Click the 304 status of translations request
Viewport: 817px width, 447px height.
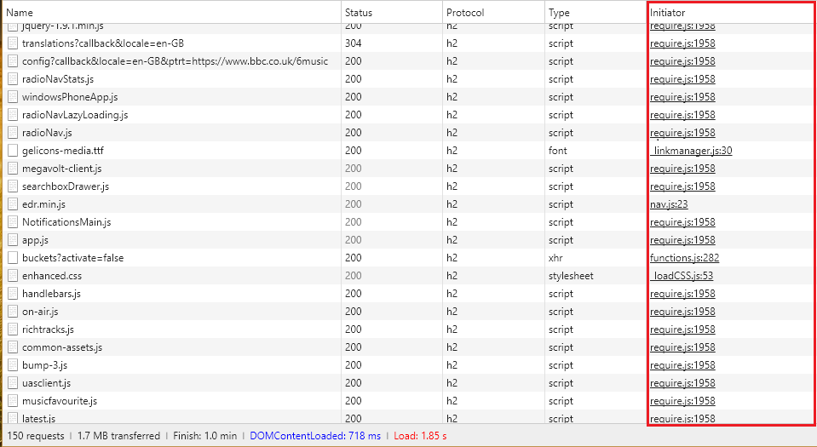[x=354, y=43]
